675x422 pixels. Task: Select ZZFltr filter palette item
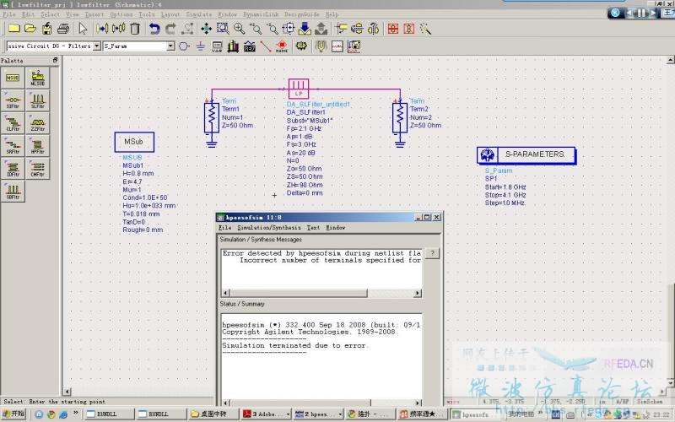37,123
